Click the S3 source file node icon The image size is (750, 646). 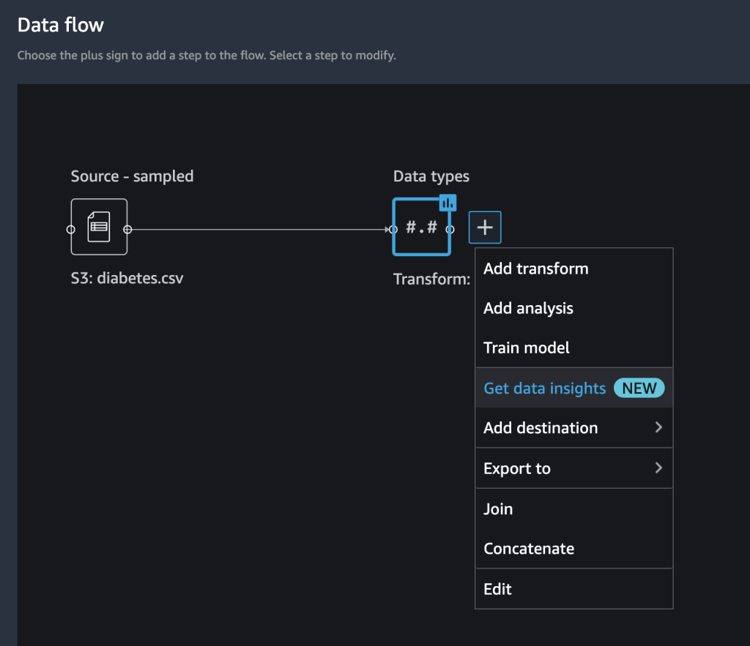(99, 227)
